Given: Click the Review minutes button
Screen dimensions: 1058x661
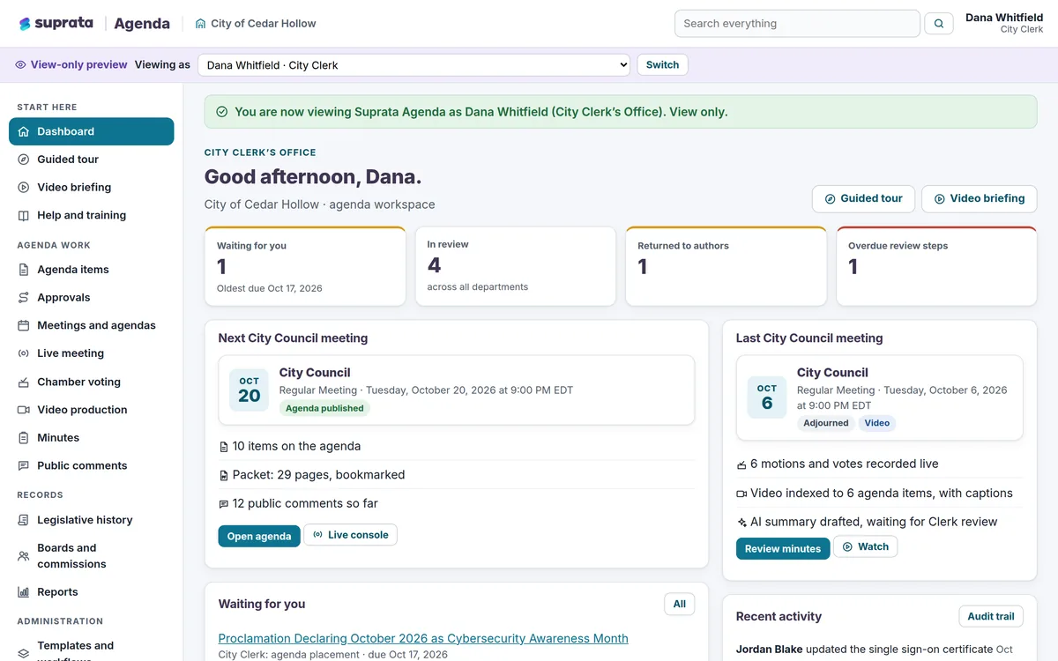Looking at the screenshot, I should (783, 548).
